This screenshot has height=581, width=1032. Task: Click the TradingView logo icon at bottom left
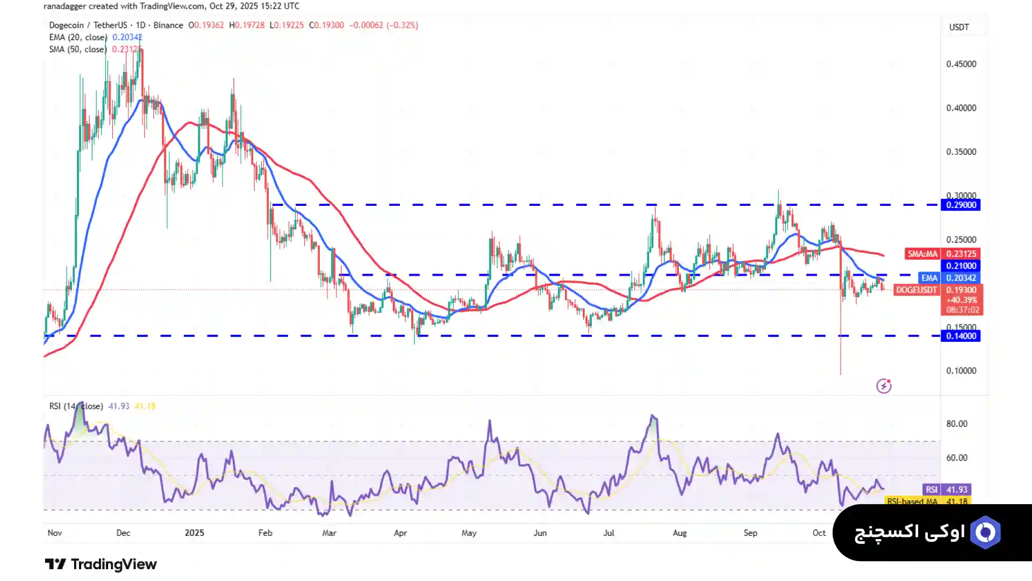coord(55,564)
